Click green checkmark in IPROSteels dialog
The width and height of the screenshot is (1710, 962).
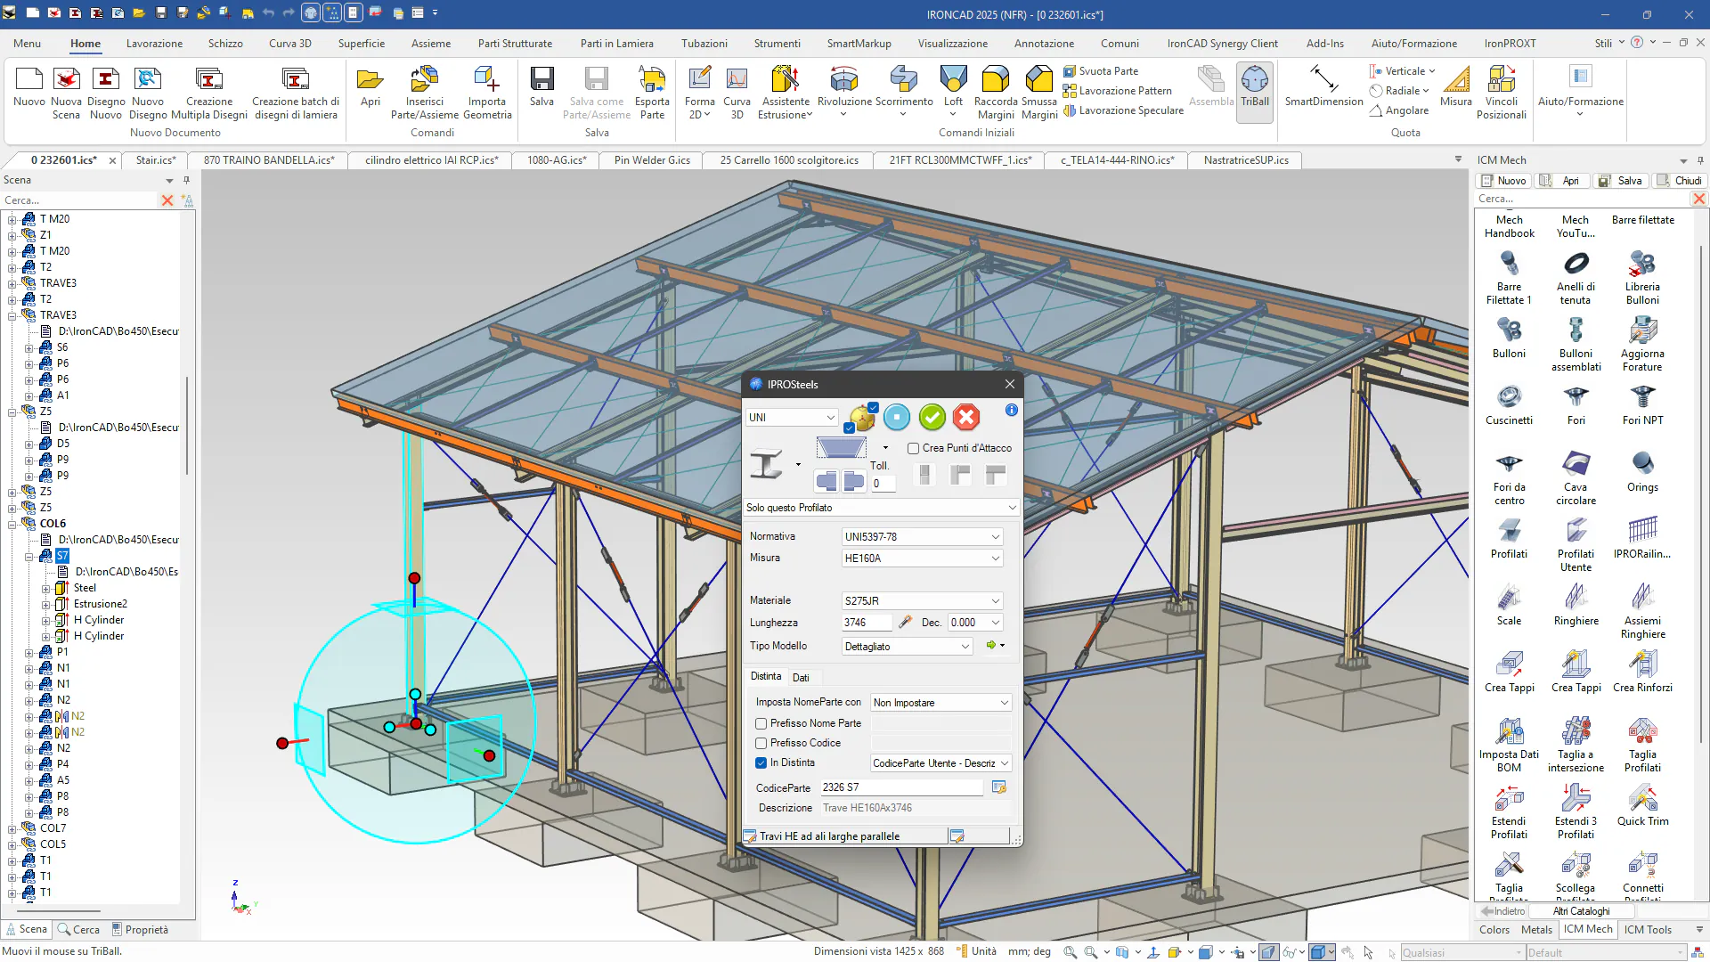[x=932, y=417]
